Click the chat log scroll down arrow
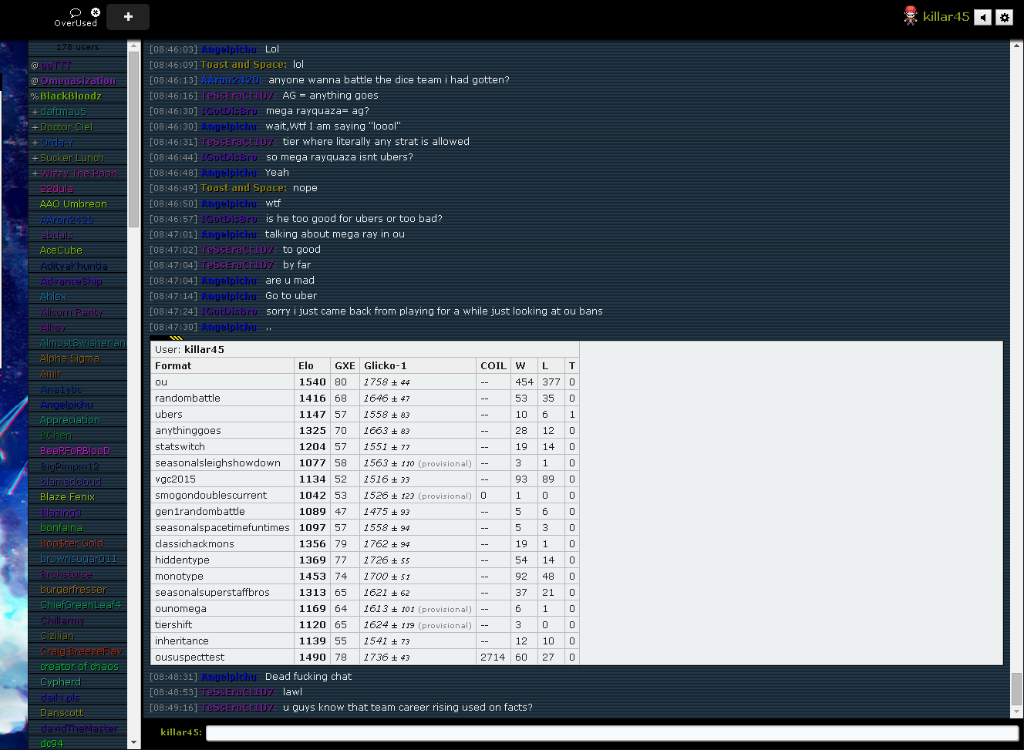 [x=1016, y=711]
